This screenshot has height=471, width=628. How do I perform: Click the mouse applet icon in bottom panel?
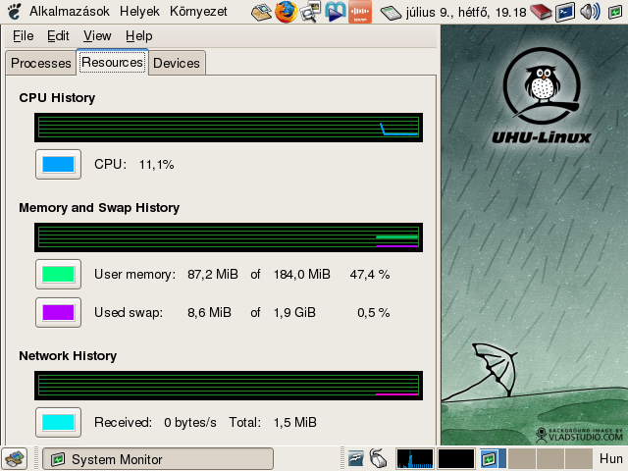point(378,458)
